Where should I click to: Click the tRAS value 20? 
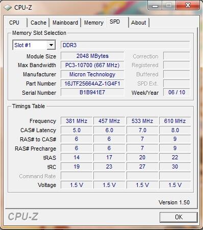click(142, 157)
